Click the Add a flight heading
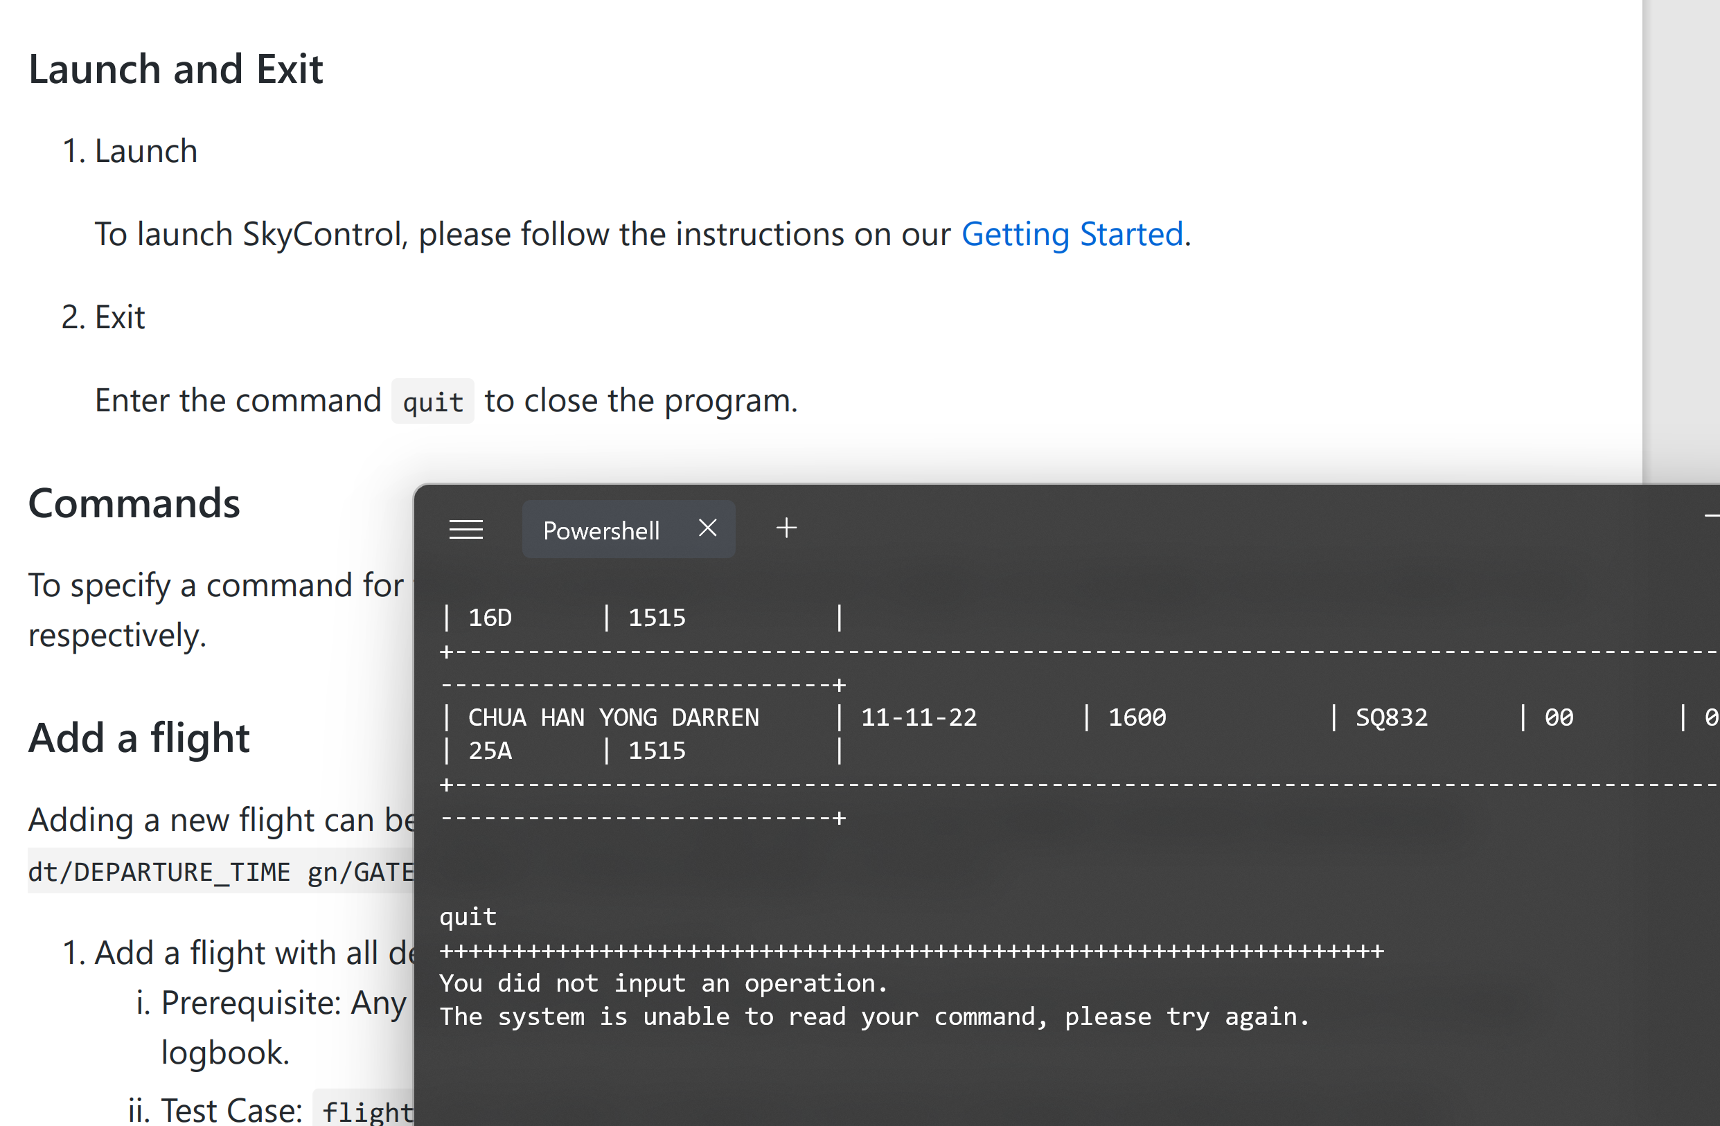The height and width of the screenshot is (1126, 1720). (139, 738)
